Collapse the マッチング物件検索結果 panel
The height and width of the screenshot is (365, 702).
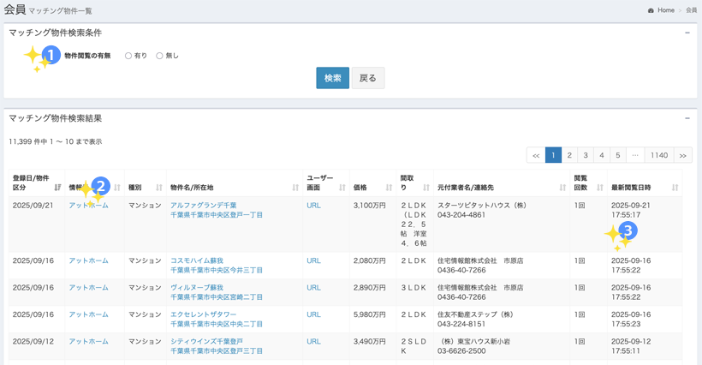pyautogui.click(x=687, y=118)
